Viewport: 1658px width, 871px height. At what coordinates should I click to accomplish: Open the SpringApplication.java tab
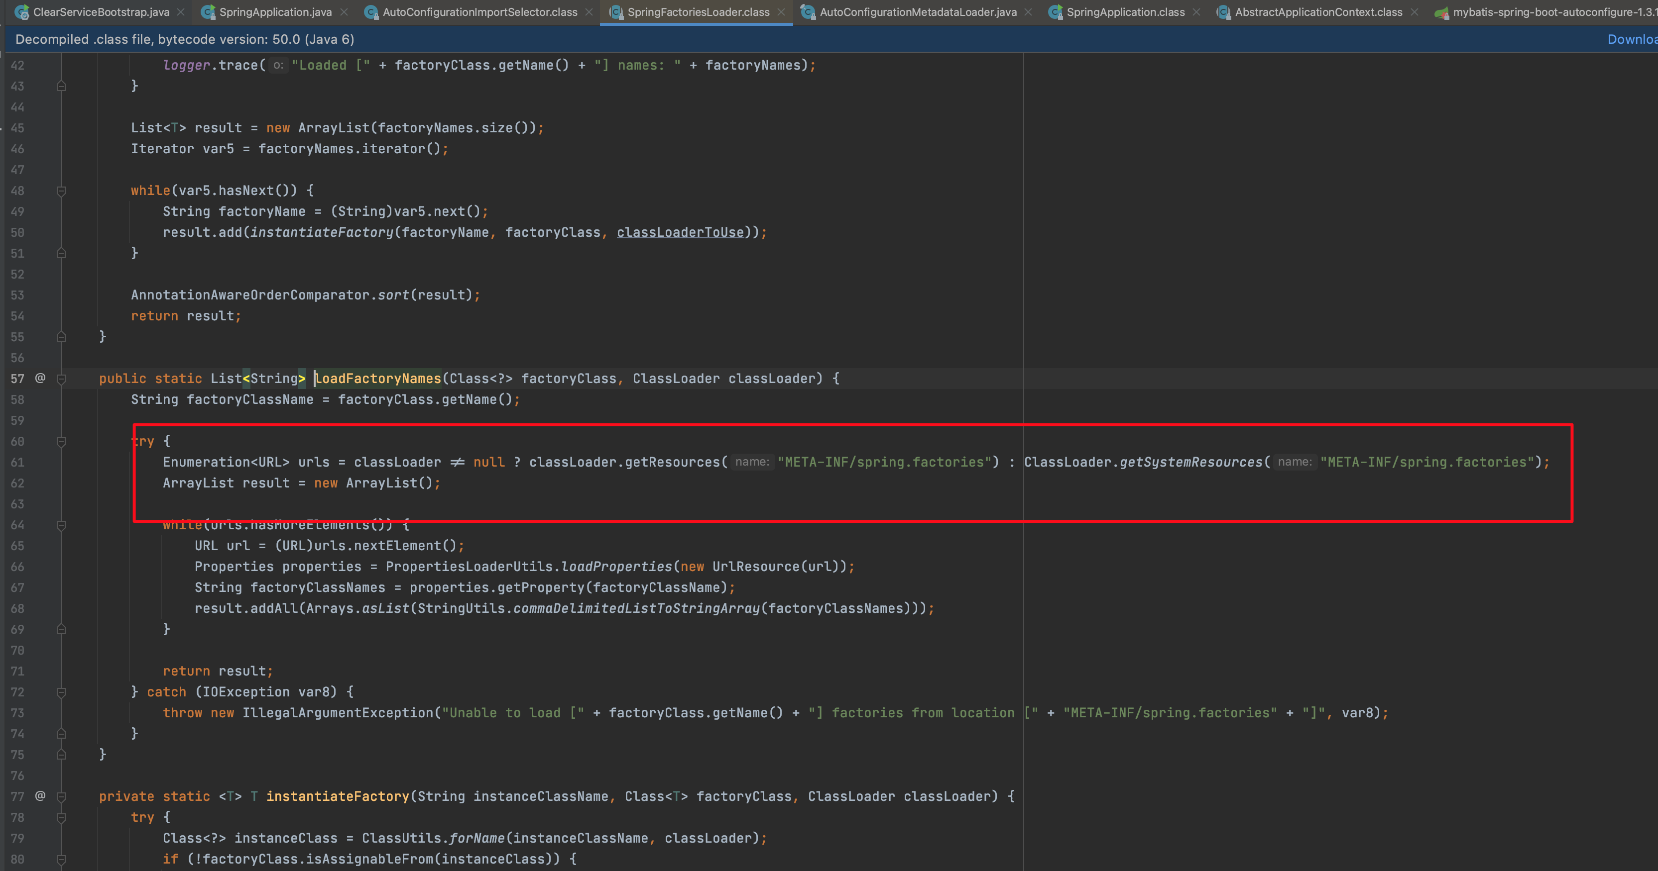click(x=275, y=11)
